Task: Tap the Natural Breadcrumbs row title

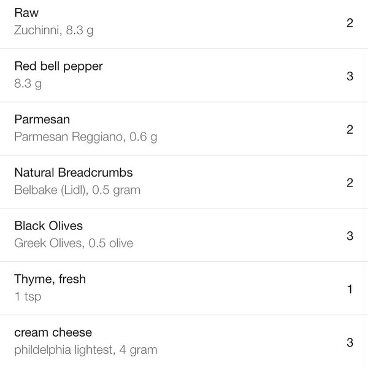Action: (x=74, y=172)
